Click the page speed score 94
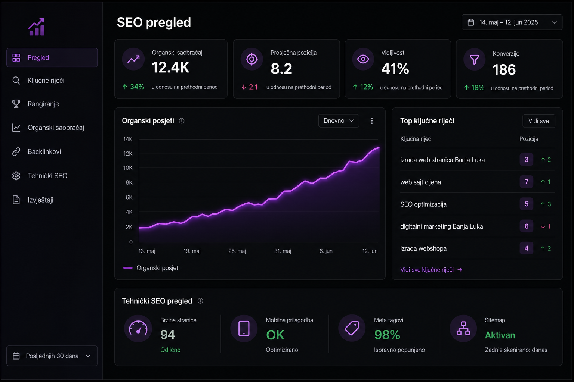Screen dimensions: 574x382 point(168,335)
